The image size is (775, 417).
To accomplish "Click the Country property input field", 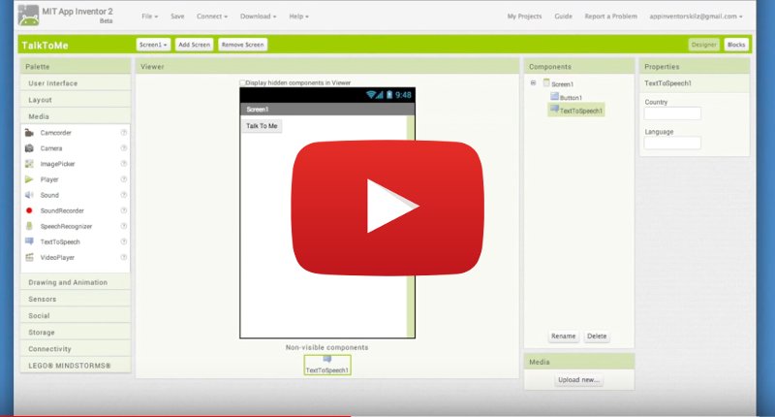I will [x=672, y=113].
